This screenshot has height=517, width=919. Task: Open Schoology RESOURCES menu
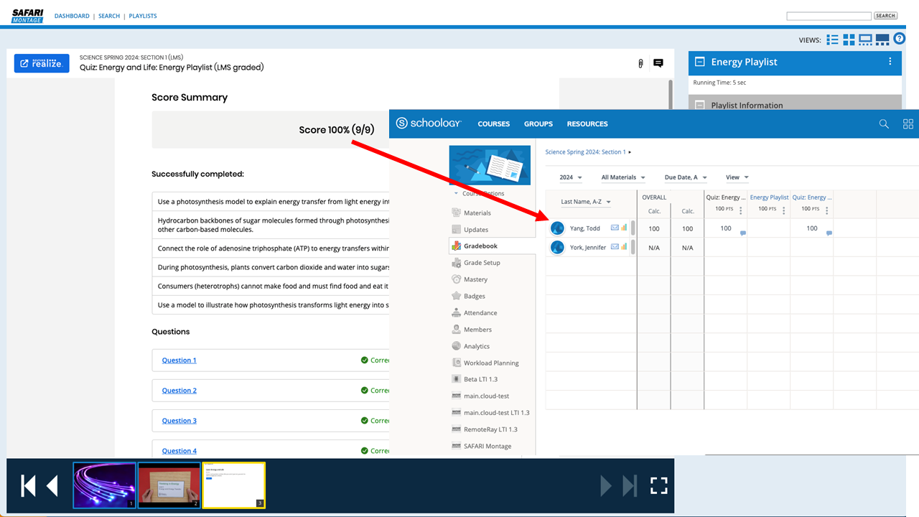[587, 124]
